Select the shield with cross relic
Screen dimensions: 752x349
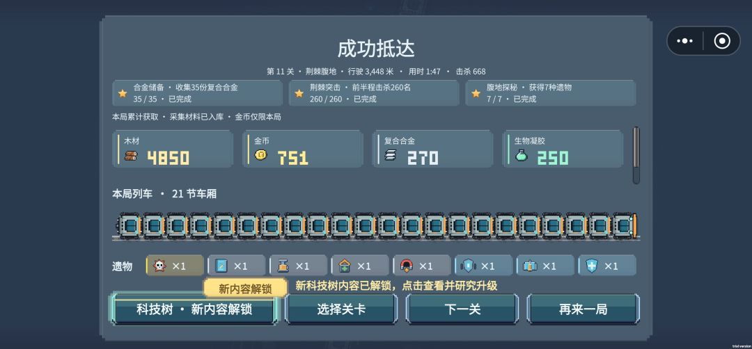point(607,266)
